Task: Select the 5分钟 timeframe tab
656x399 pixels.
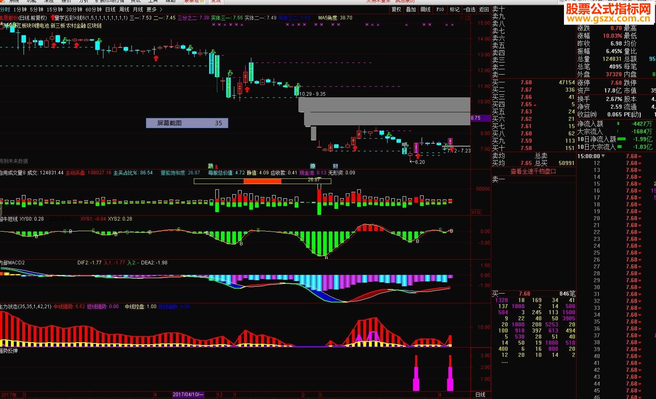Action: 36,9
